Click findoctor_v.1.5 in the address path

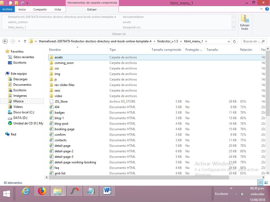pos(167,41)
